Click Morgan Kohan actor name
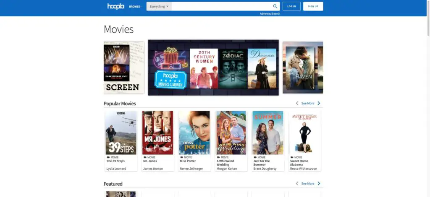 pyautogui.click(x=227, y=169)
